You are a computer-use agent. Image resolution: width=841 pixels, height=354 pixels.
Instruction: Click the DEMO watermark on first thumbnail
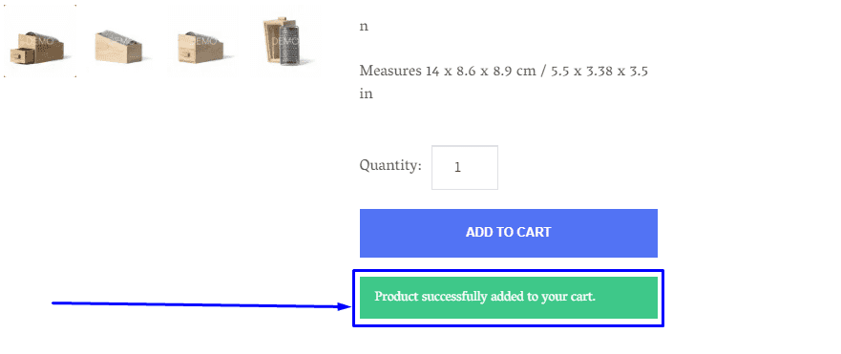tap(37, 41)
